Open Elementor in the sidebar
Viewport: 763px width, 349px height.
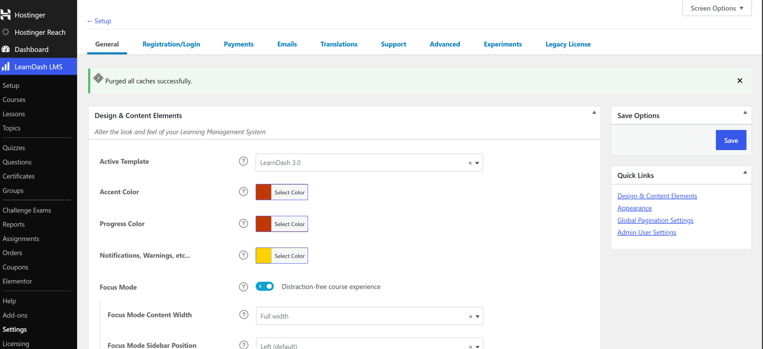17,281
